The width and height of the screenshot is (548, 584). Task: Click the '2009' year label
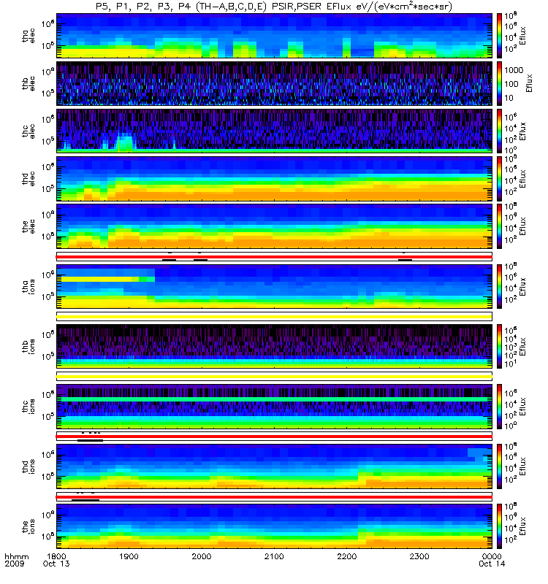point(15,564)
